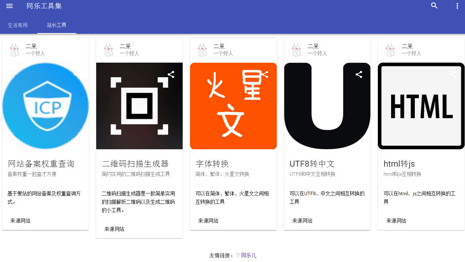This screenshot has width=465, height=262.
Task: Click blue html link in description
Action: pyautogui.click(x=403, y=193)
